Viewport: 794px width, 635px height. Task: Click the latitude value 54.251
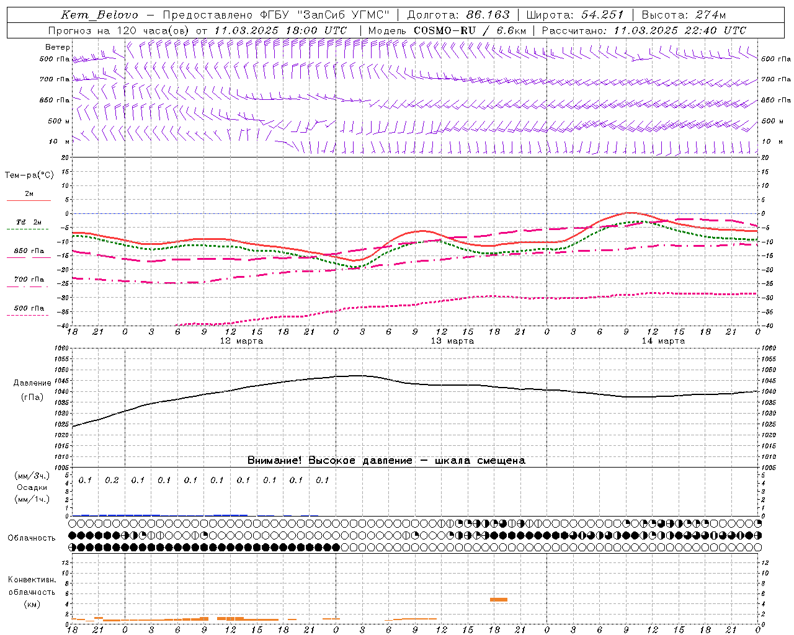point(602,15)
